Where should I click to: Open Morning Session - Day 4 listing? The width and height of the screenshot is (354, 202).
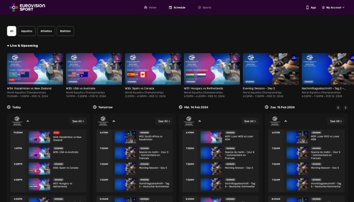[221, 168]
